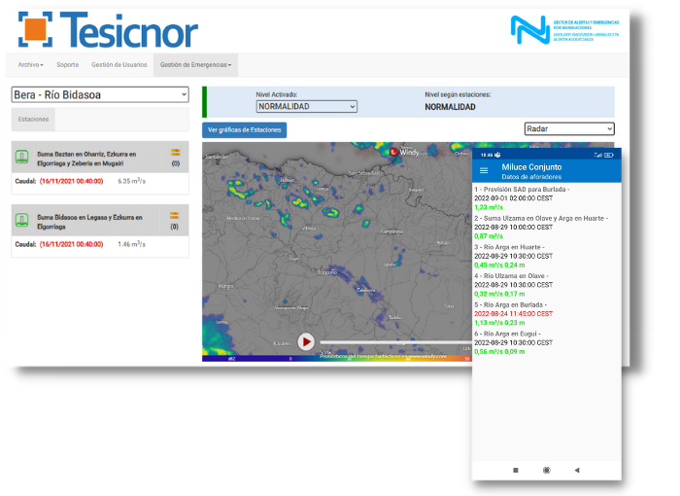The height and width of the screenshot is (496, 680).
Task: Click the 1.46 m³/s caudal value
Action: click(x=132, y=244)
